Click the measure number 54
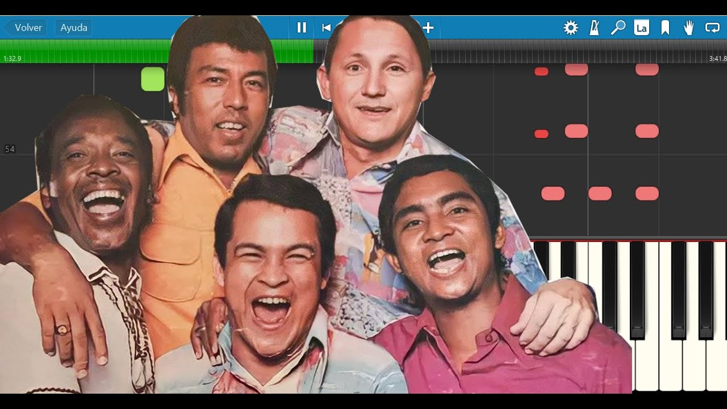 (x=10, y=149)
